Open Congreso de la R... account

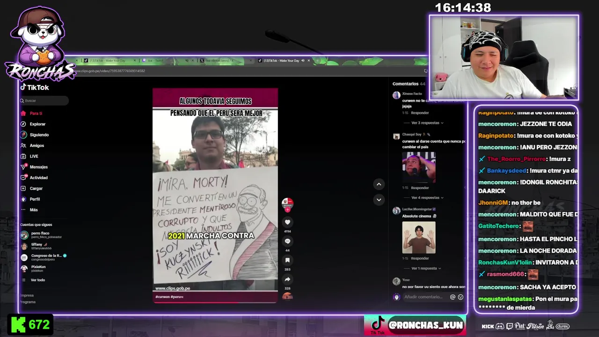44,257
